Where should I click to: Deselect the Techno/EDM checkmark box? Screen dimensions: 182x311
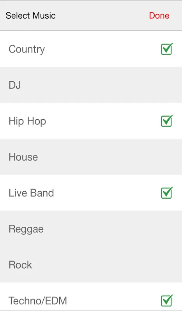167,301
